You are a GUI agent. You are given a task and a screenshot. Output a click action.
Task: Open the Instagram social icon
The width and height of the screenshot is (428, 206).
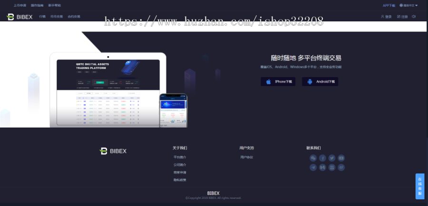click(331, 167)
